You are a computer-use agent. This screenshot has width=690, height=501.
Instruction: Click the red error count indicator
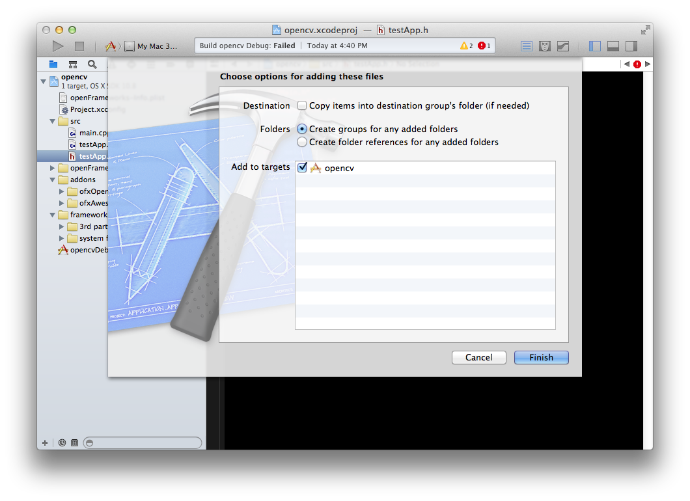tap(484, 46)
